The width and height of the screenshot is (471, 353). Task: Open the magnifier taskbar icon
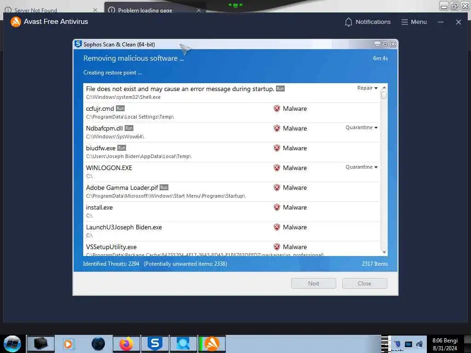pyautogui.click(x=183, y=344)
